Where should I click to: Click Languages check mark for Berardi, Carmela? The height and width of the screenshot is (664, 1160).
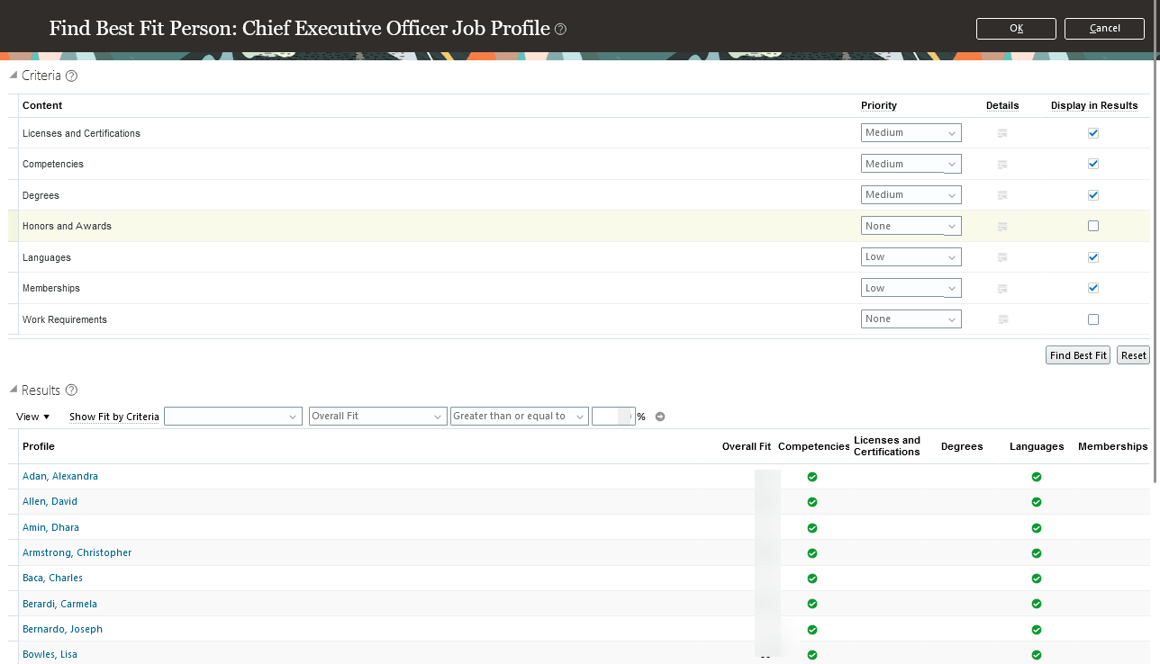[x=1037, y=605]
